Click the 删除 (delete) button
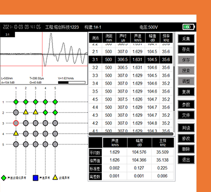Image resolution: width=211 pixels, height=192 pixels. coord(186,149)
